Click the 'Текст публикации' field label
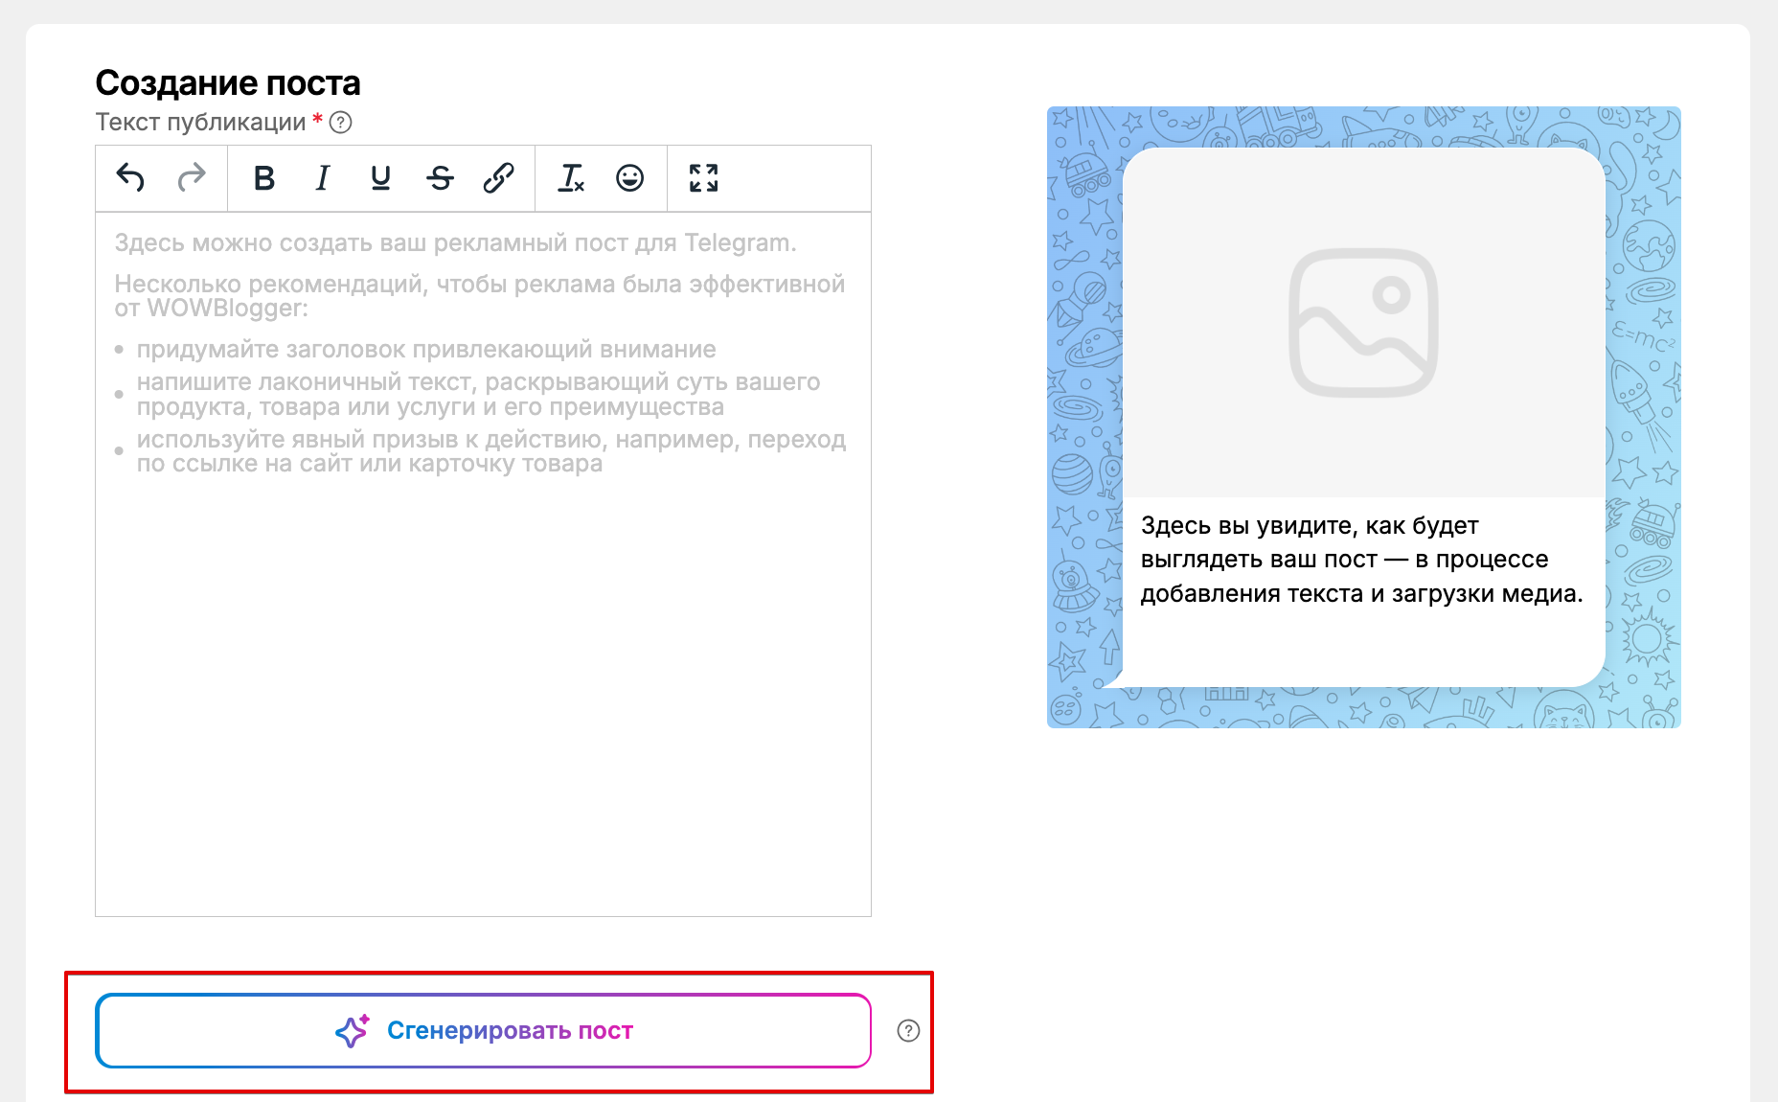This screenshot has width=1778, height=1102. (x=200, y=123)
